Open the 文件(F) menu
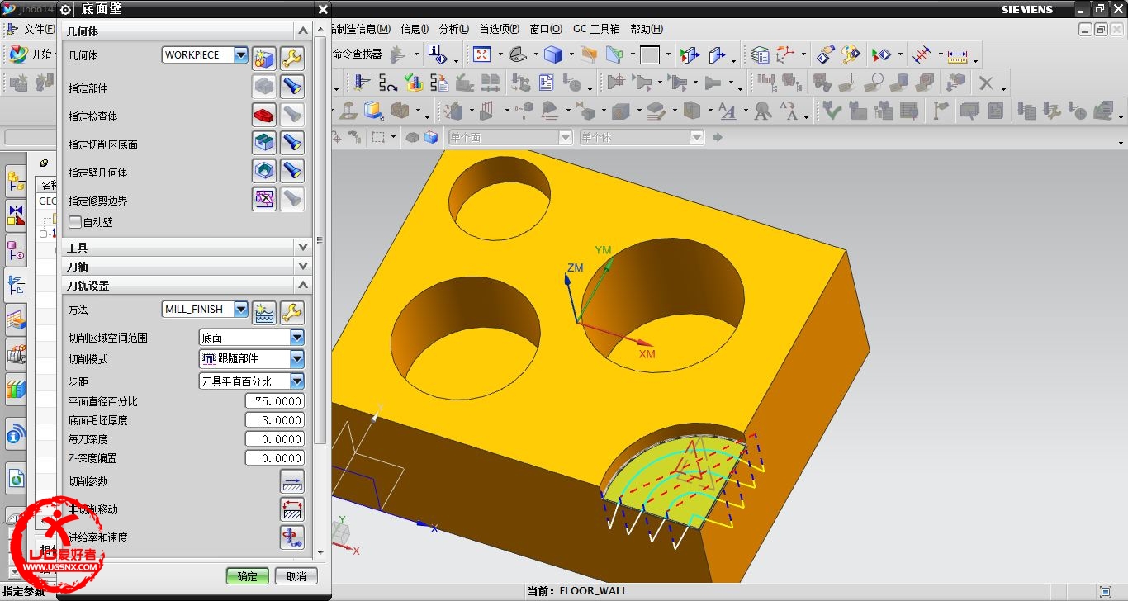Viewport: 1128px width, 601px height. 39,29
